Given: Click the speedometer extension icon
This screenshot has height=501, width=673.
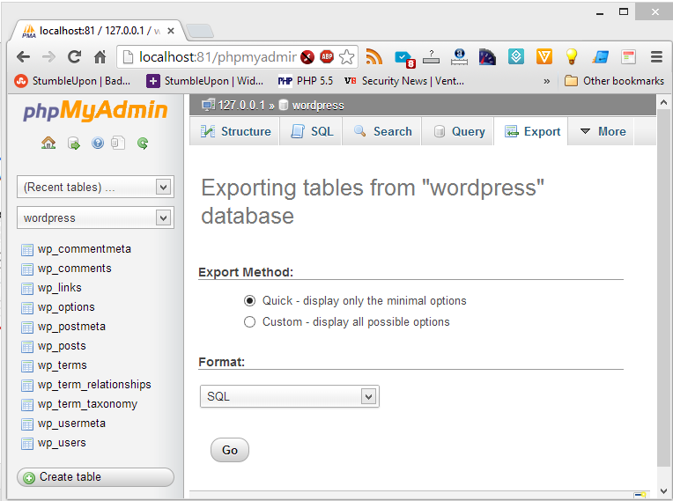Looking at the screenshot, I should pos(487,56).
